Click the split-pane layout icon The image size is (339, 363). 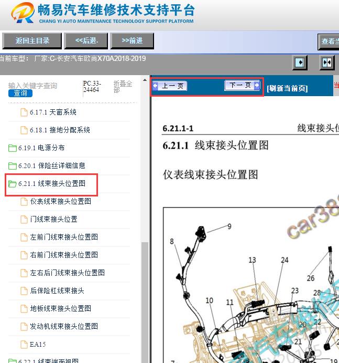click(x=327, y=63)
